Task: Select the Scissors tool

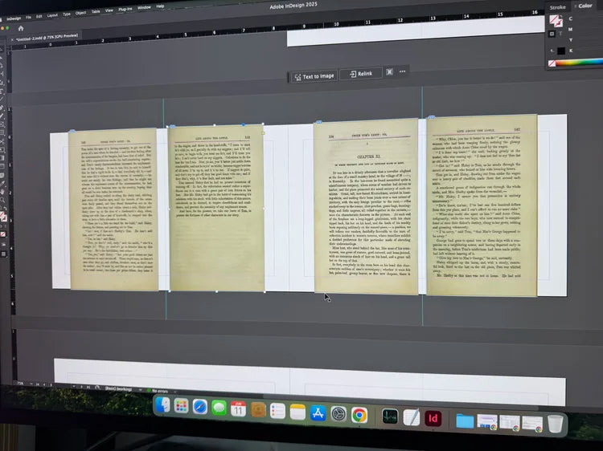Action: [2, 141]
